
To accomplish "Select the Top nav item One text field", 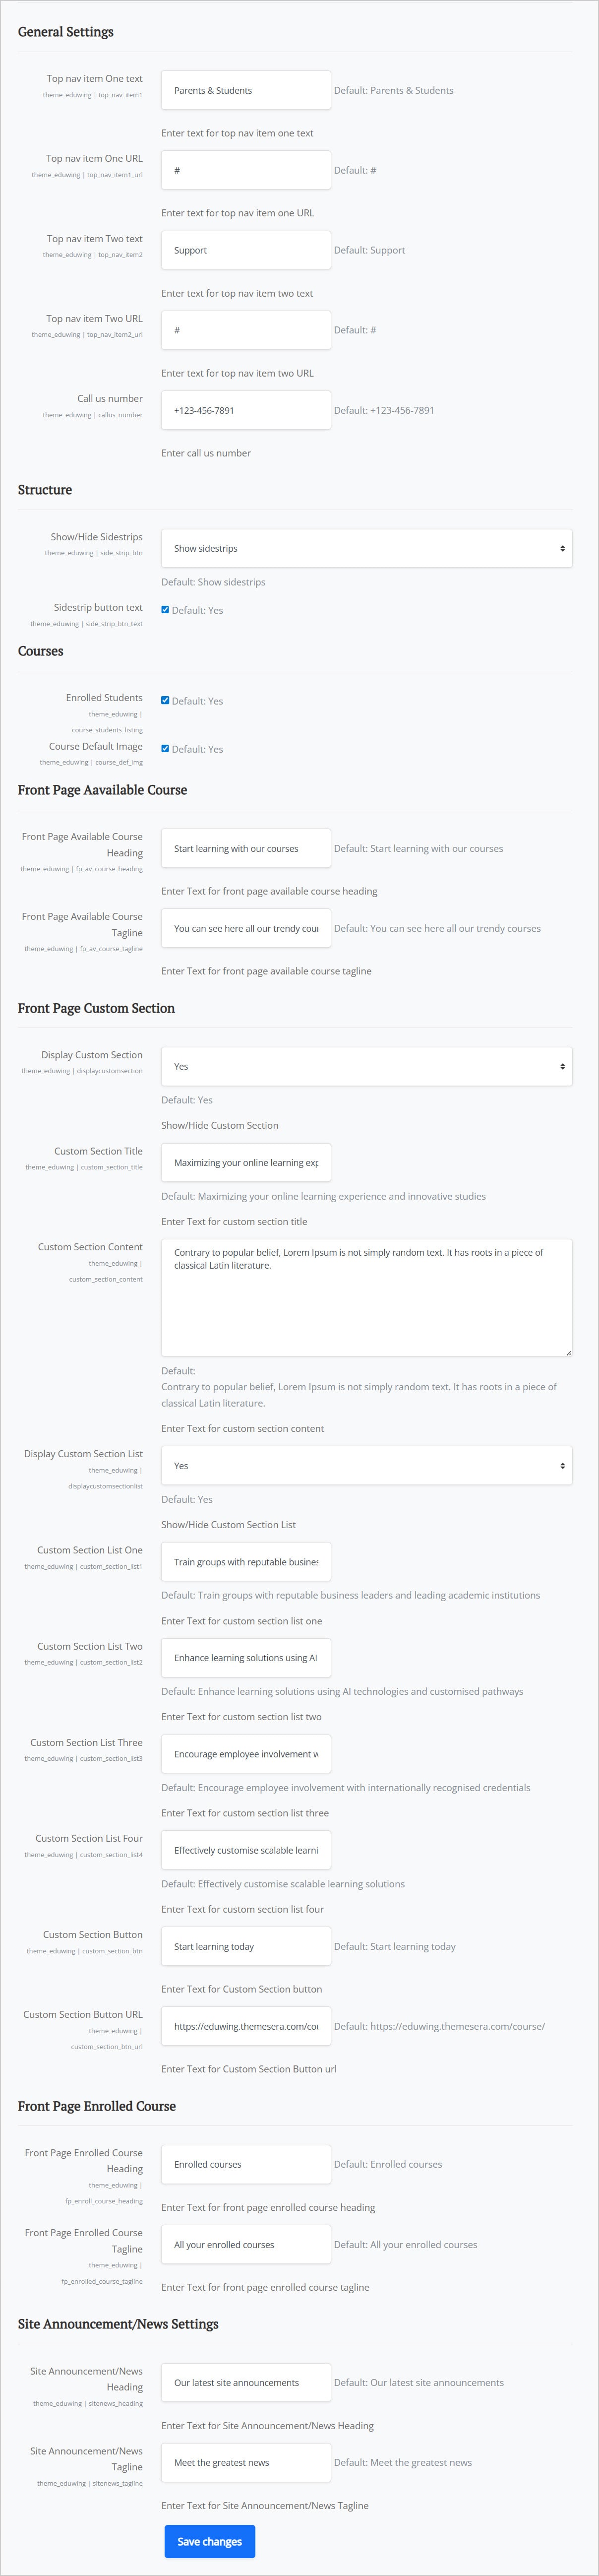I will pos(245,89).
